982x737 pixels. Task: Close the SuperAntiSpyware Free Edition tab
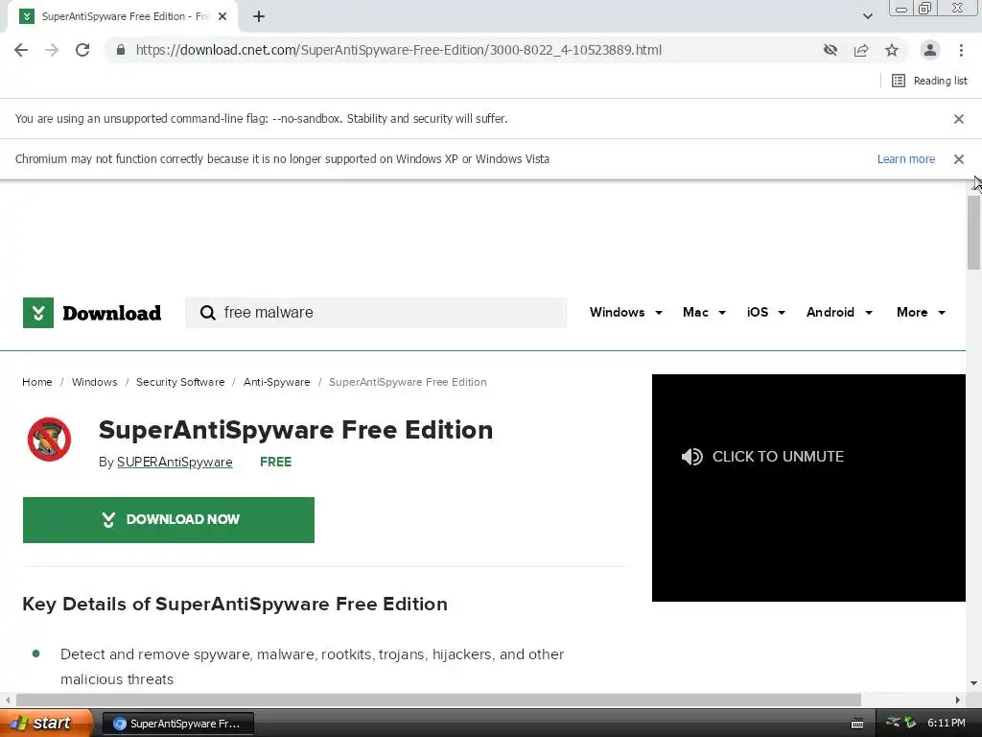click(x=222, y=17)
